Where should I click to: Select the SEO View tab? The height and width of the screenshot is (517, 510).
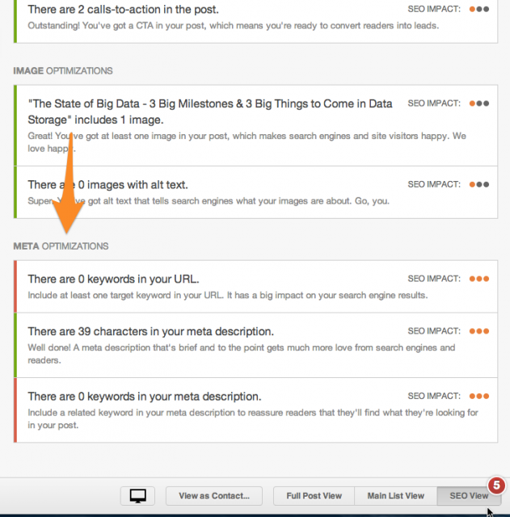click(x=469, y=495)
